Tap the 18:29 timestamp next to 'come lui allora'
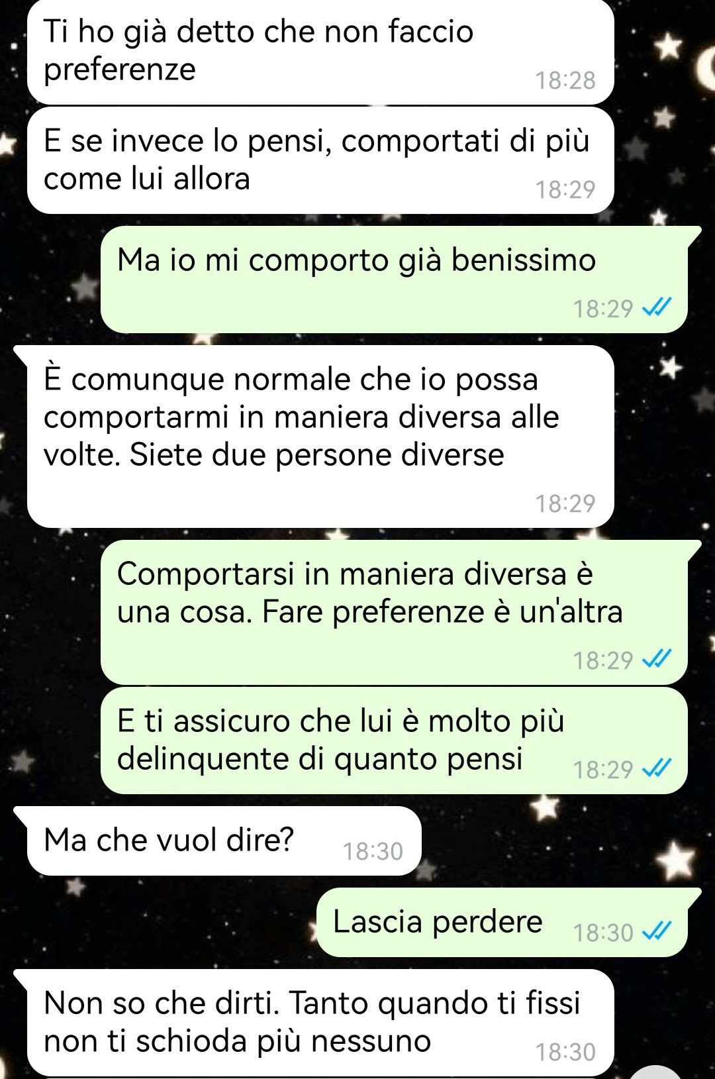The image size is (715, 1079). coord(565,189)
